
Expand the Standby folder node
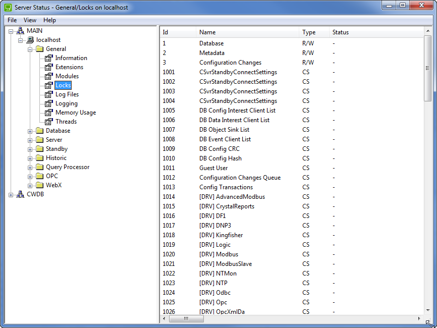30,149
